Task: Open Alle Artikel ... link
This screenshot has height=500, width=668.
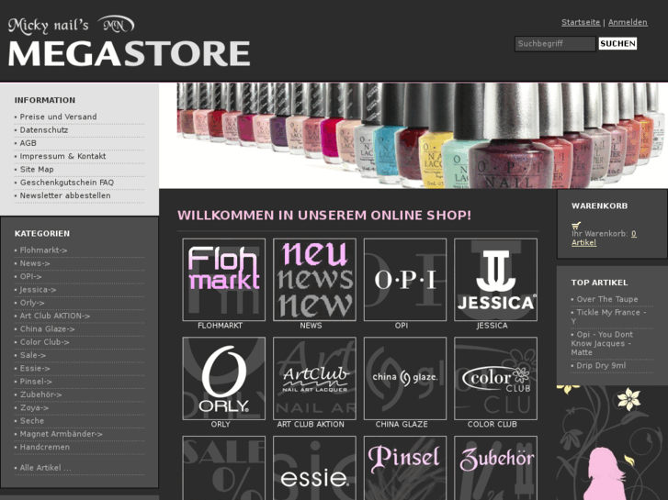Action: (46, 468)
